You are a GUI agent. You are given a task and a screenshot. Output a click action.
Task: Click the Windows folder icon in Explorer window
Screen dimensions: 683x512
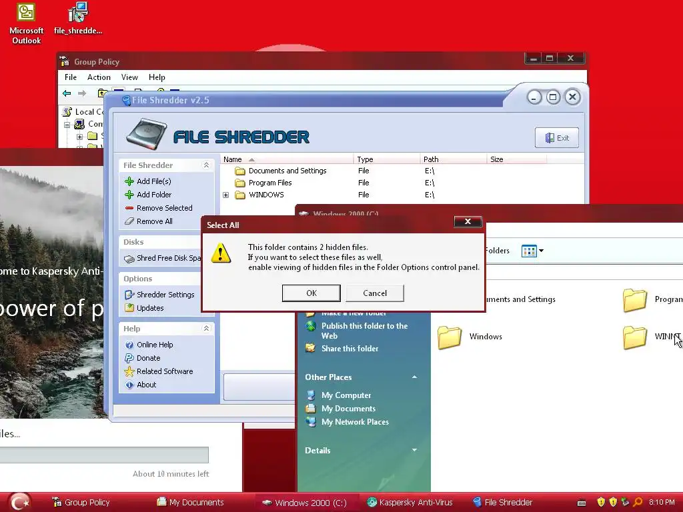(450, 337)
